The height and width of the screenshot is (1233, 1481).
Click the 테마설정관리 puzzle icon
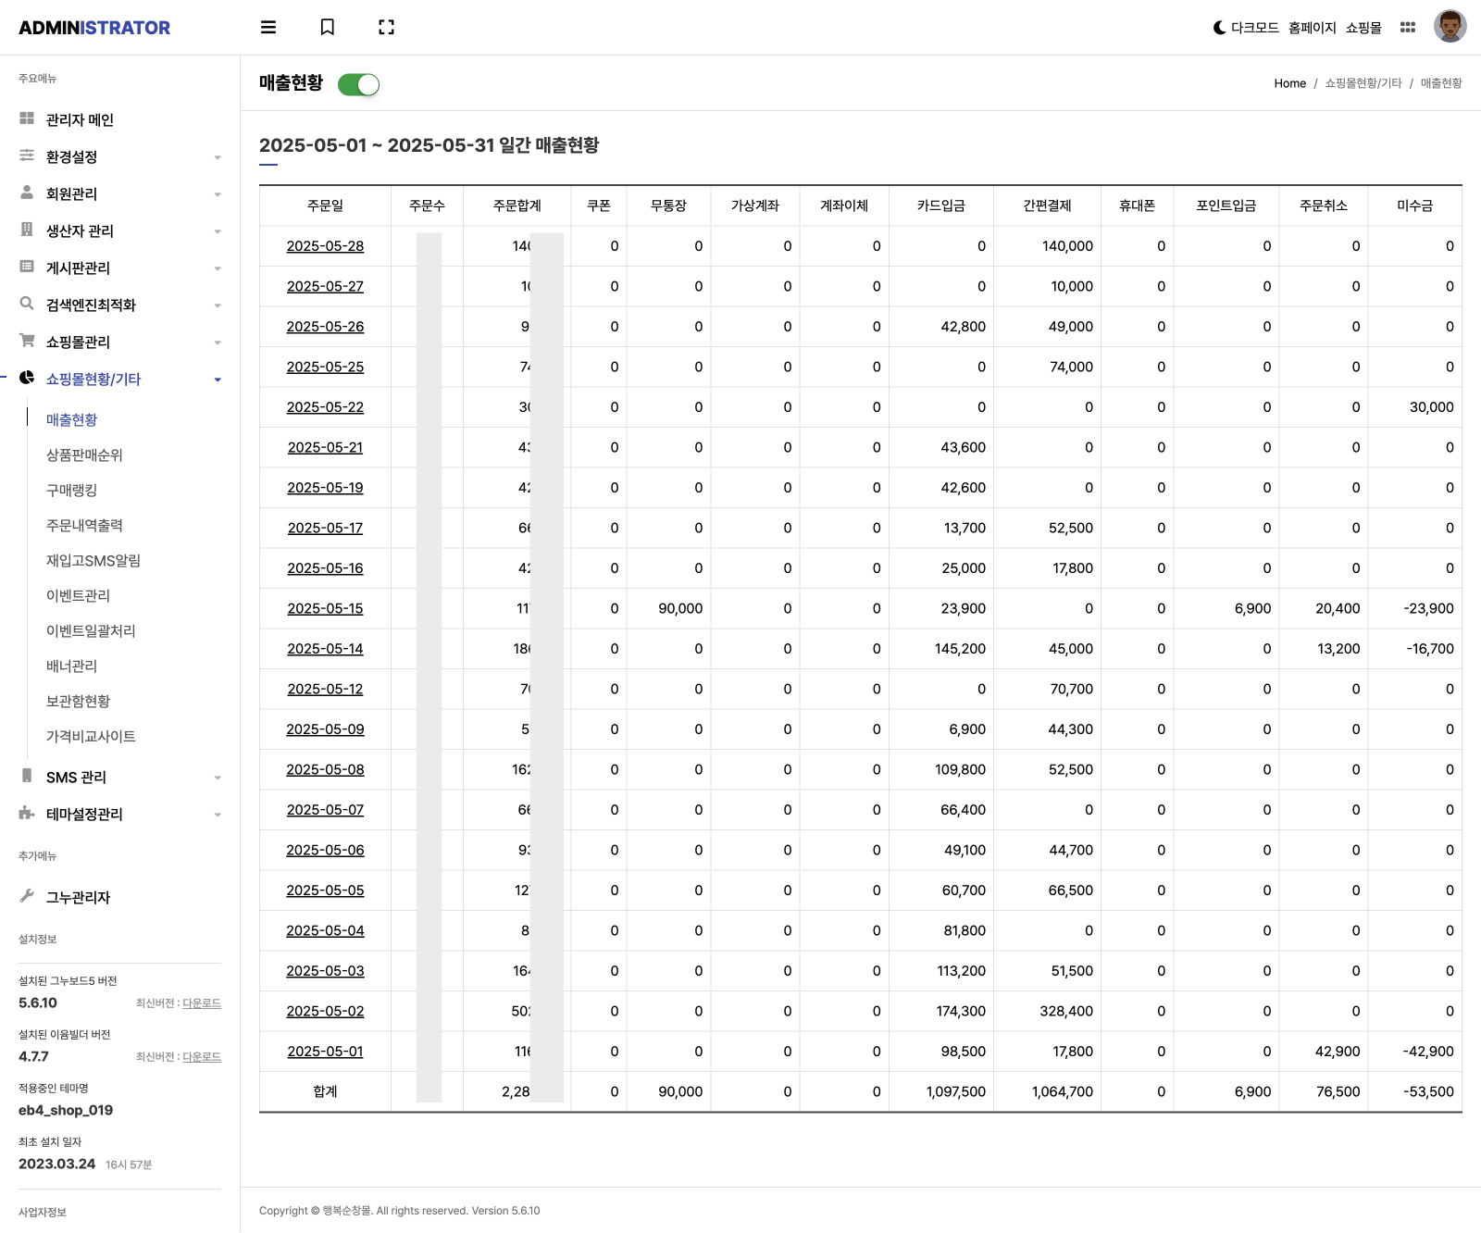27,813
